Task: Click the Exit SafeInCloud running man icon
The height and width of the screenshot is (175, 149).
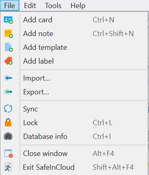Action: coord(8,167)
